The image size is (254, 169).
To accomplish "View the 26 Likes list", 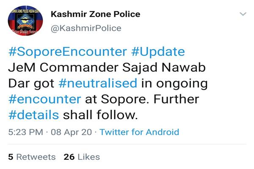I will tap(82, 157).
